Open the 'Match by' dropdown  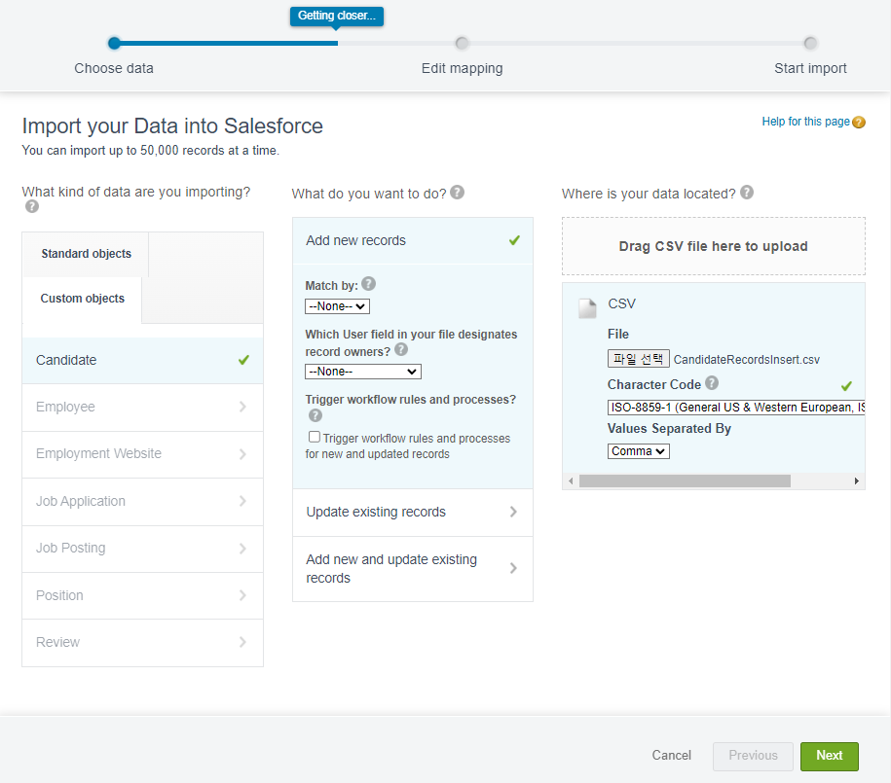tap(337, 306)
